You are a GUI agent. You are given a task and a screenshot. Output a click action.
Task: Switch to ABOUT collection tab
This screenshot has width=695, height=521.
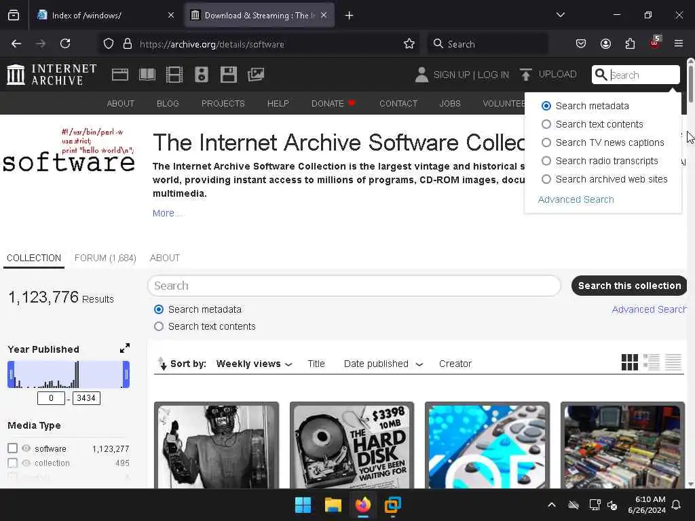click(x=165, y=258)
